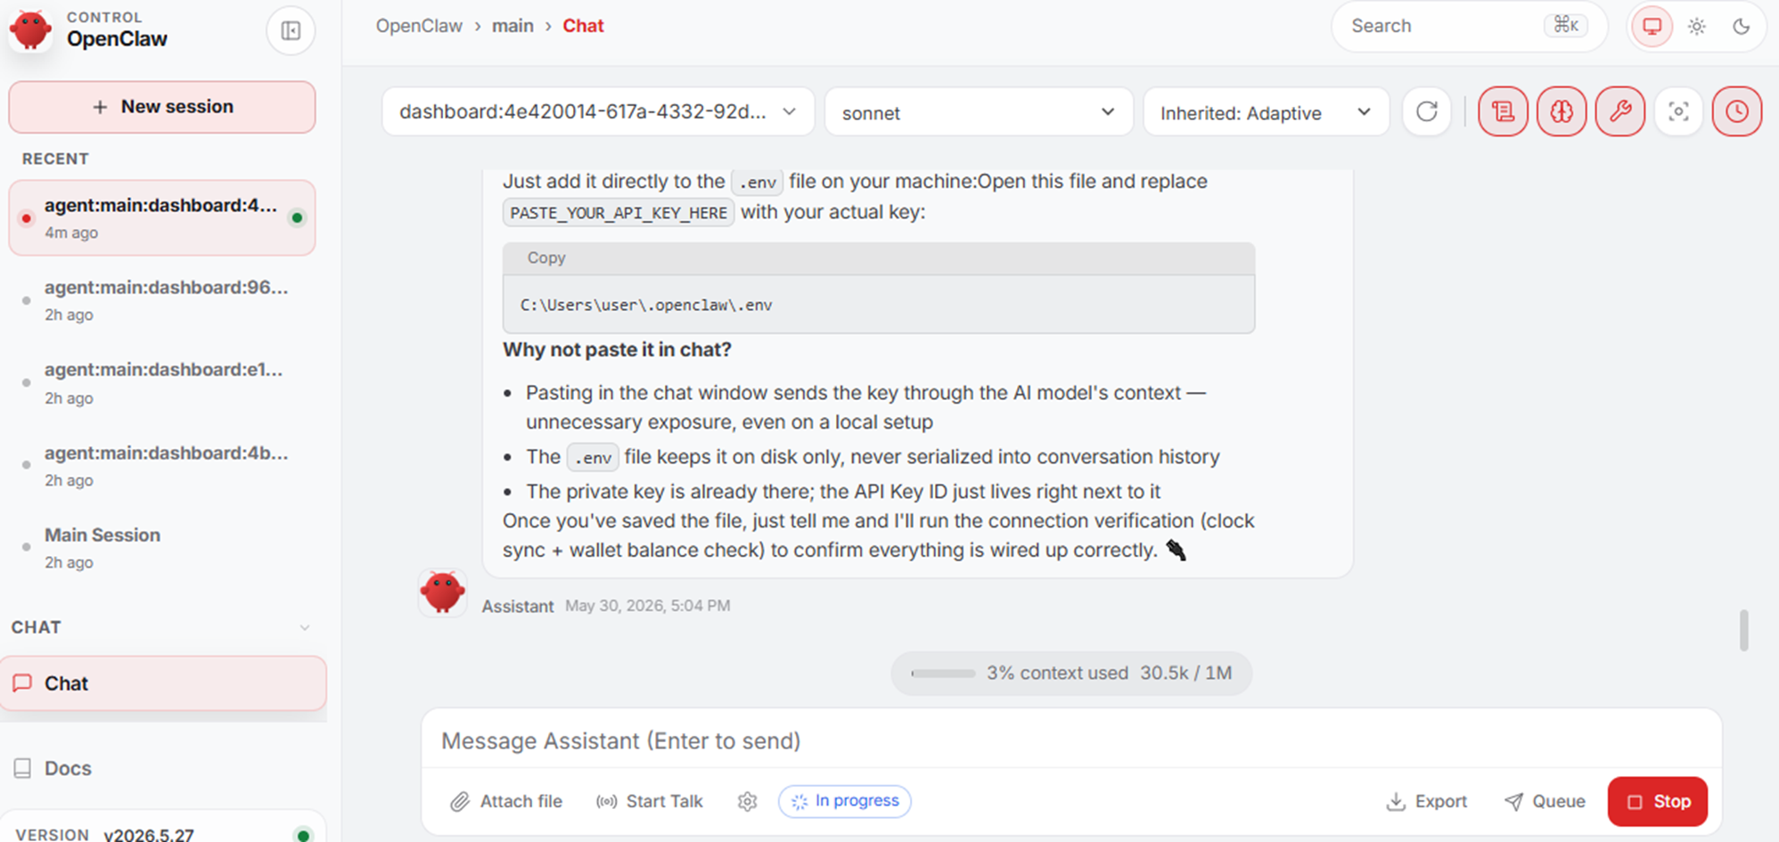1779x842 pixels.
Task: Click the Chat speech bubble icon in sidebar
Action: click(23, 683)
